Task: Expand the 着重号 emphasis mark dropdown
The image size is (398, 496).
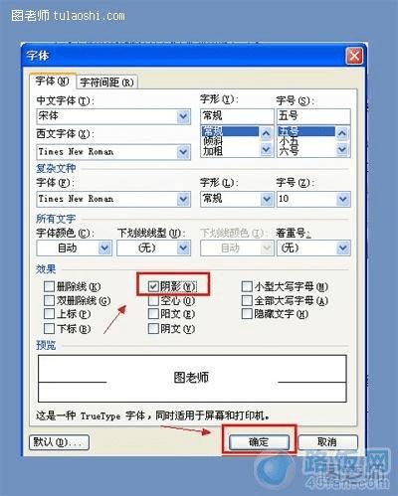Action: (x=343, y=248)
